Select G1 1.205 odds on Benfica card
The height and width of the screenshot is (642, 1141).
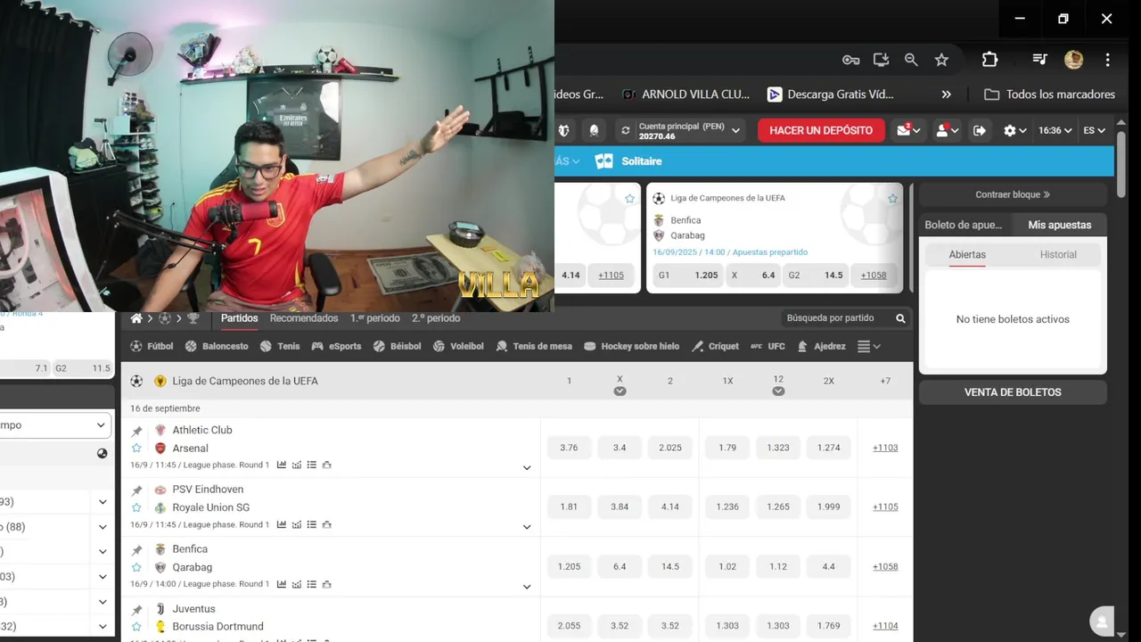pyautogui.click(x=689, y=276)
